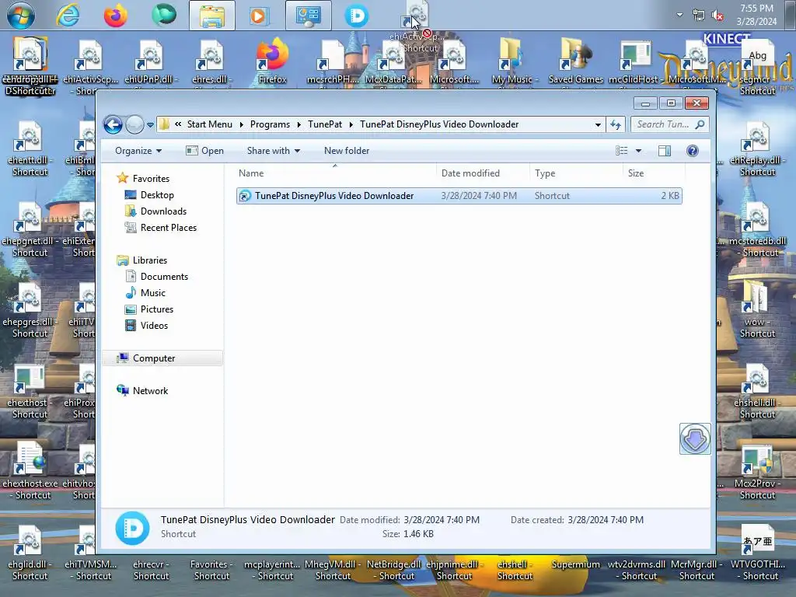Click the Open toolbar button
This screenshot has height=597, width=796.
(x=204, y=151)
